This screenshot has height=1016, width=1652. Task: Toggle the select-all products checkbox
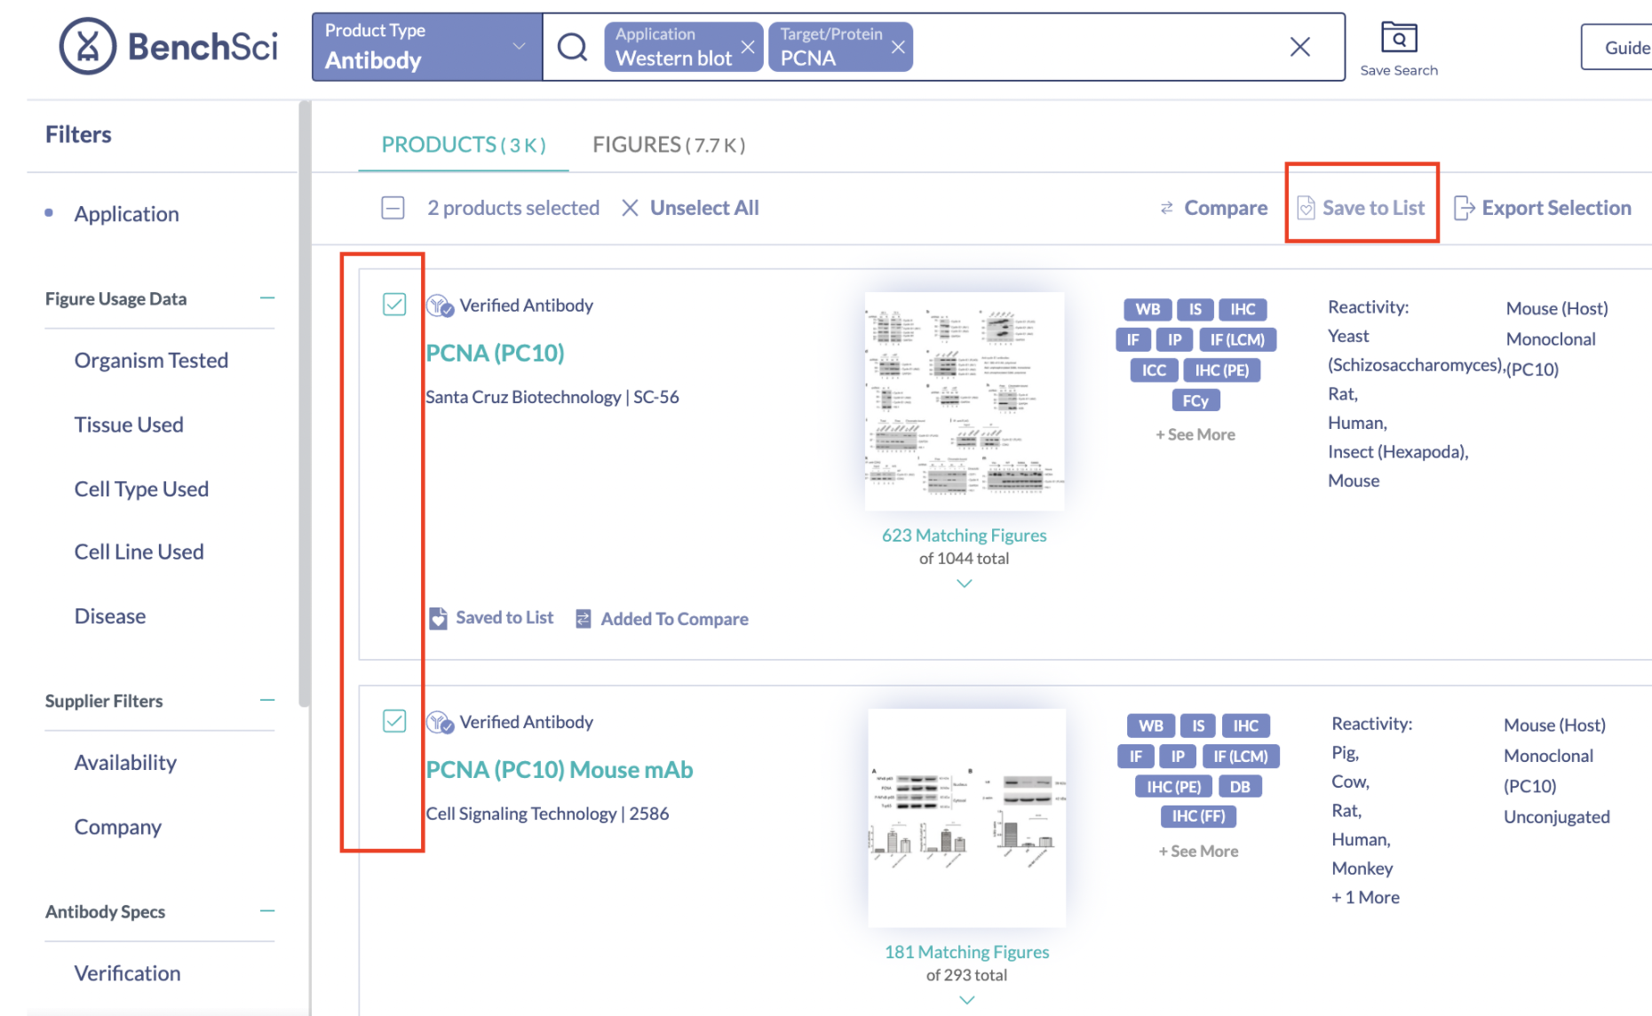click(x=393, y=208)
